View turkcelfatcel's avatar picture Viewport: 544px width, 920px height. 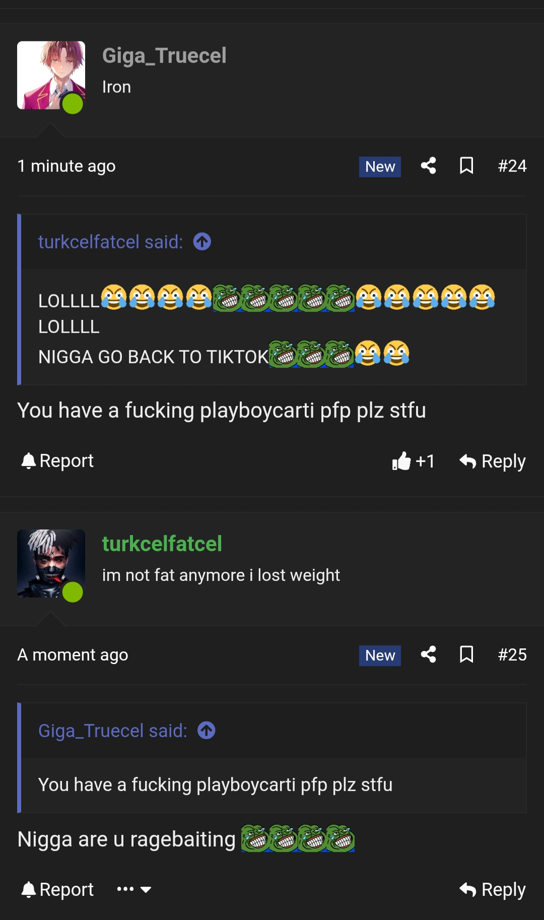[51, 563]
